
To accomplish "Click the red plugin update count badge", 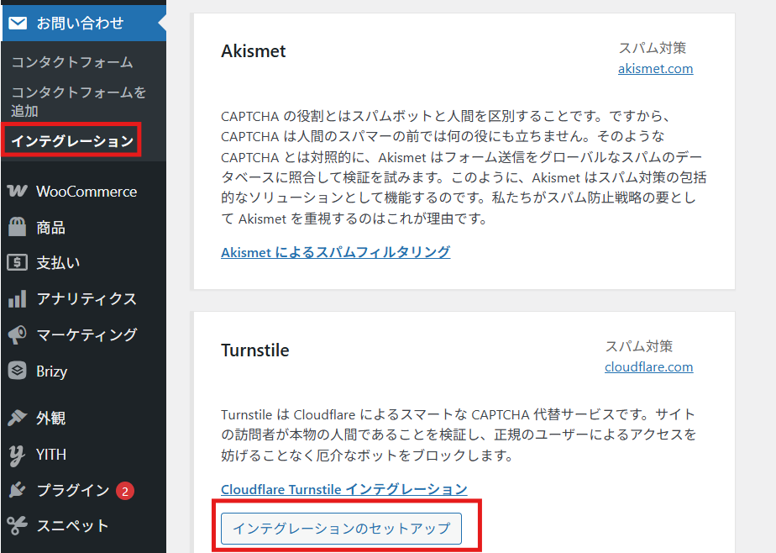I will point(124,492).
